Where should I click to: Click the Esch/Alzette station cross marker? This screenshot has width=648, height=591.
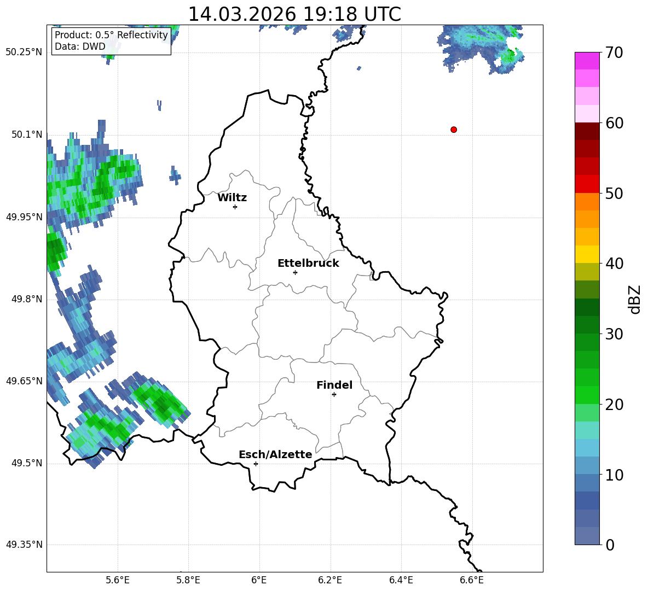tap(256, 464)
